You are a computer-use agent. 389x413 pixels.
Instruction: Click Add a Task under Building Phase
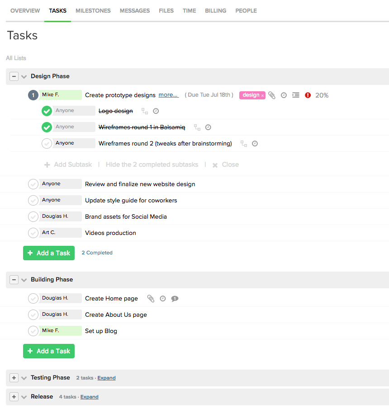pyautogui.click(x=49, y=351)
